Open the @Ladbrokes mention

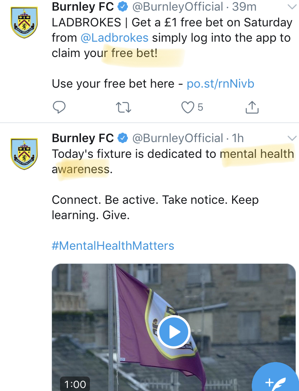[114, 38]
